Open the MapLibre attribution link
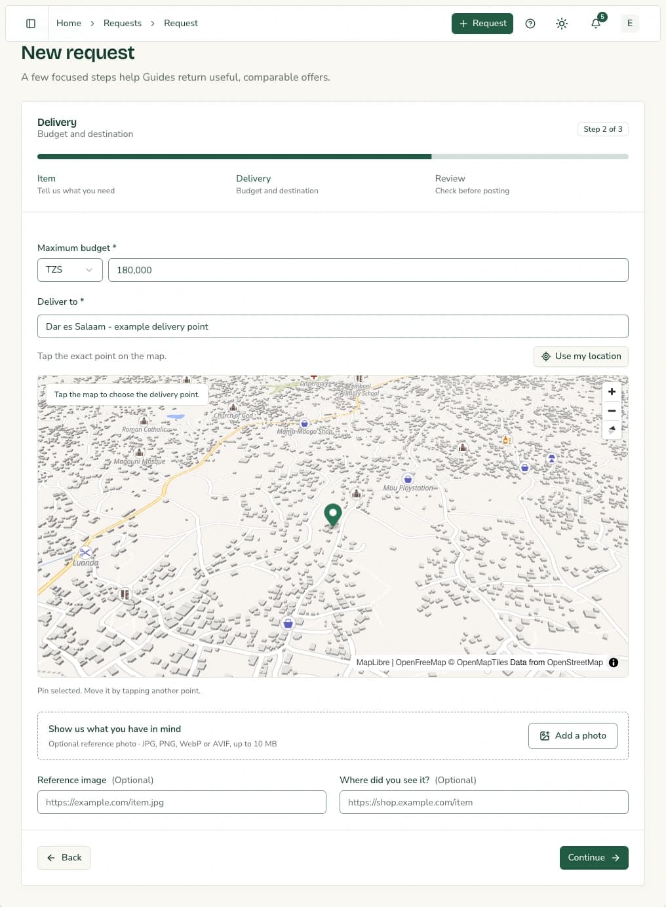The height and width of the screenshot is (907, 666). (373, 663)
